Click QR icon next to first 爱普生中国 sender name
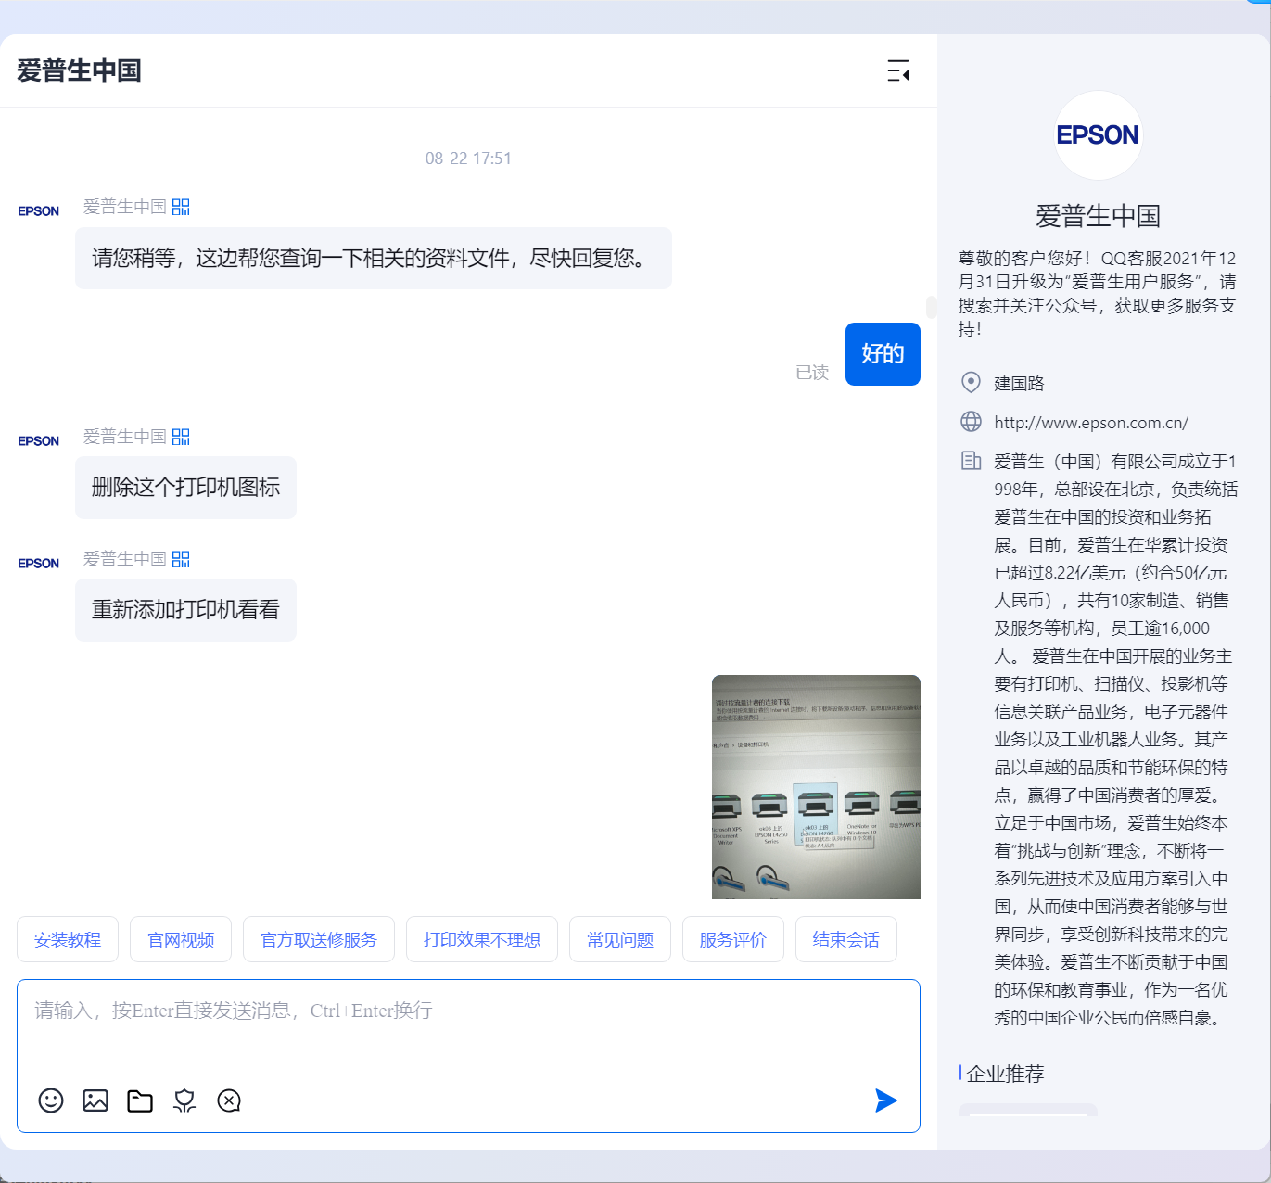The image size is (1271, 1183). (181, 207)
